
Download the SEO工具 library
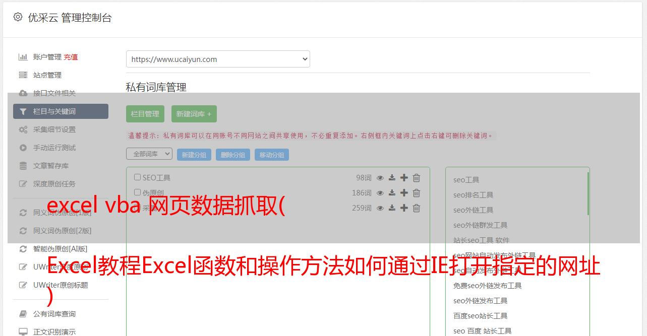click(x=392, y=178)
